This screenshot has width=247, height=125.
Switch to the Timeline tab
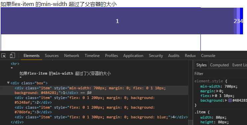click(x=92, y=56)
